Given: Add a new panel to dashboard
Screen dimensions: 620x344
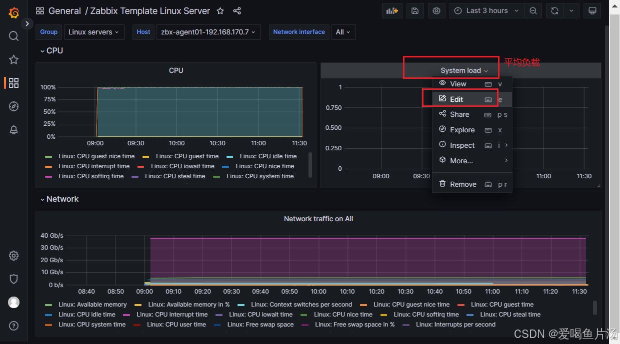Looking at the screenshot, I should 392,10.
